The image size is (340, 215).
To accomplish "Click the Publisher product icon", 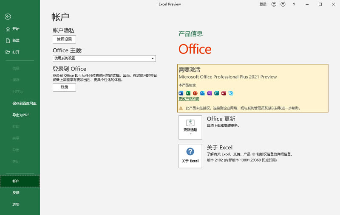I will pos(216,93).
